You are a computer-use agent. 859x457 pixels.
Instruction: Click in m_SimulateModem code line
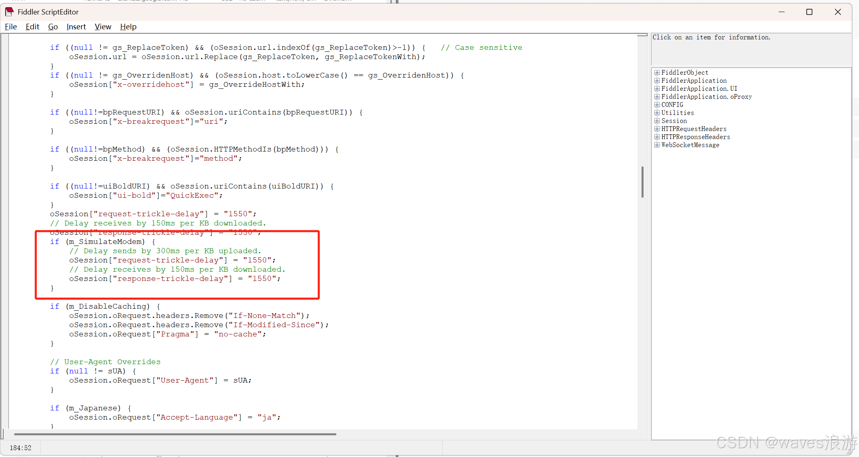coord(105,242)
